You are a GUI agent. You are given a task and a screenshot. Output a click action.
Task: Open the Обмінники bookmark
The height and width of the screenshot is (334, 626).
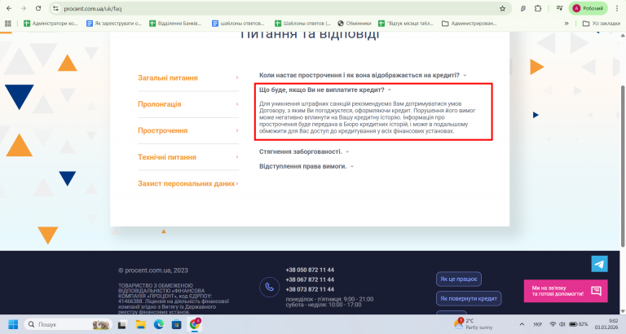click(355, 24)
